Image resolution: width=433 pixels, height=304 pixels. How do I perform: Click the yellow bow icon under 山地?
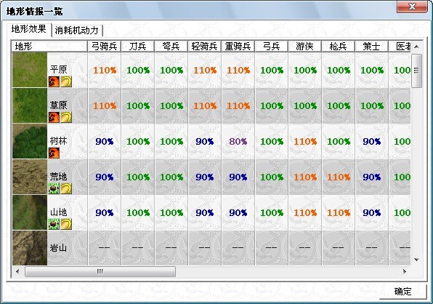pyautogui.click(x=66, y=224)
